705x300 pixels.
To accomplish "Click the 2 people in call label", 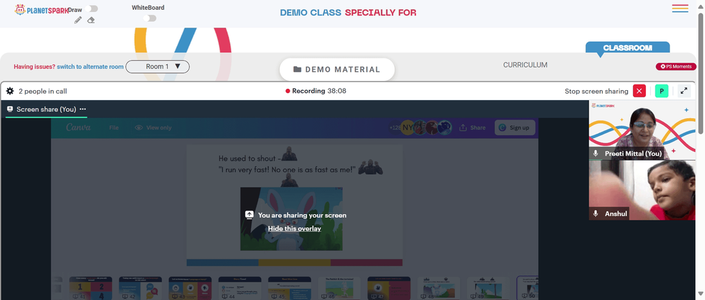I will [x=43, y=91].
